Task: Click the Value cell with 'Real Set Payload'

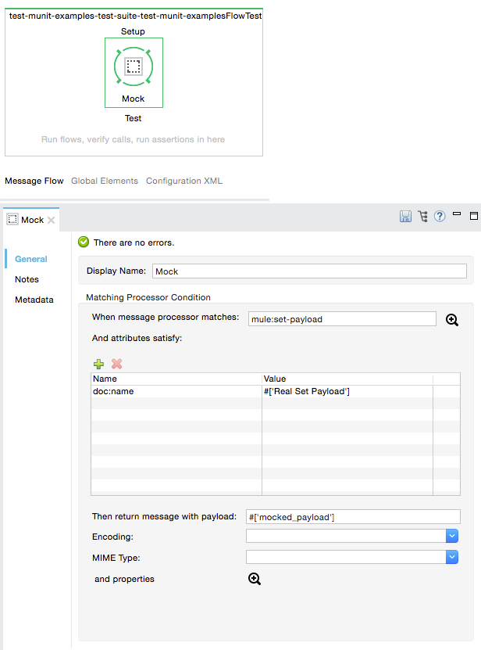Action: (x=347, y=391)
